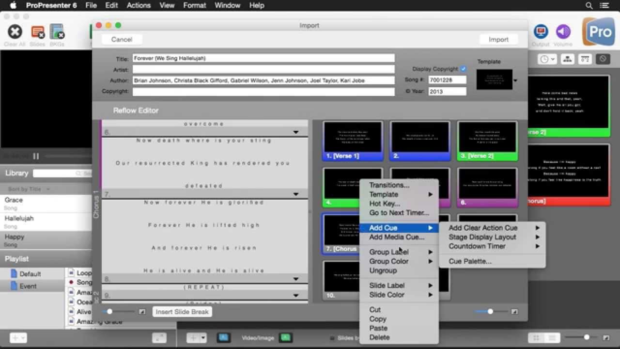Click the Event playlist document icon

tap(14, 286)
